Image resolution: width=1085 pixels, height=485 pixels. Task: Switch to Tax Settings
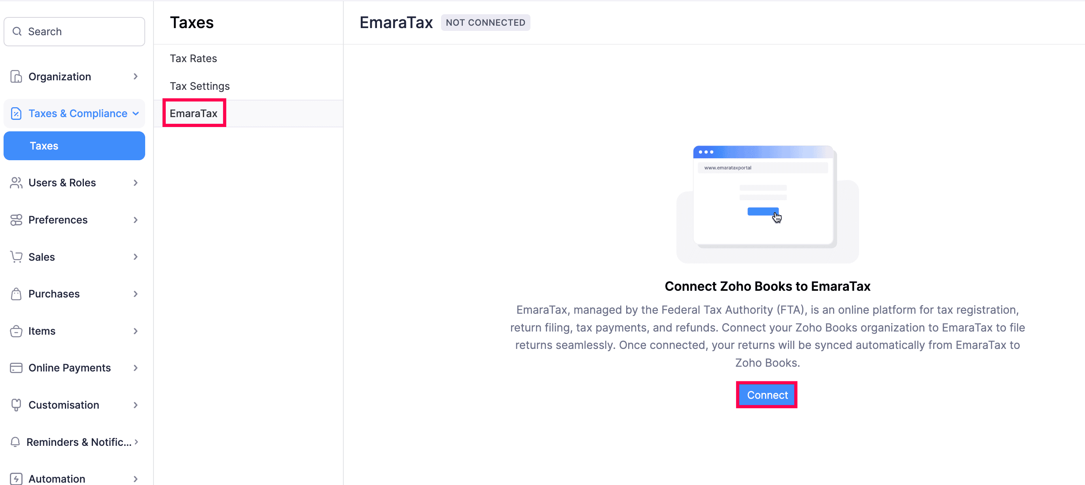coord(200,85)
